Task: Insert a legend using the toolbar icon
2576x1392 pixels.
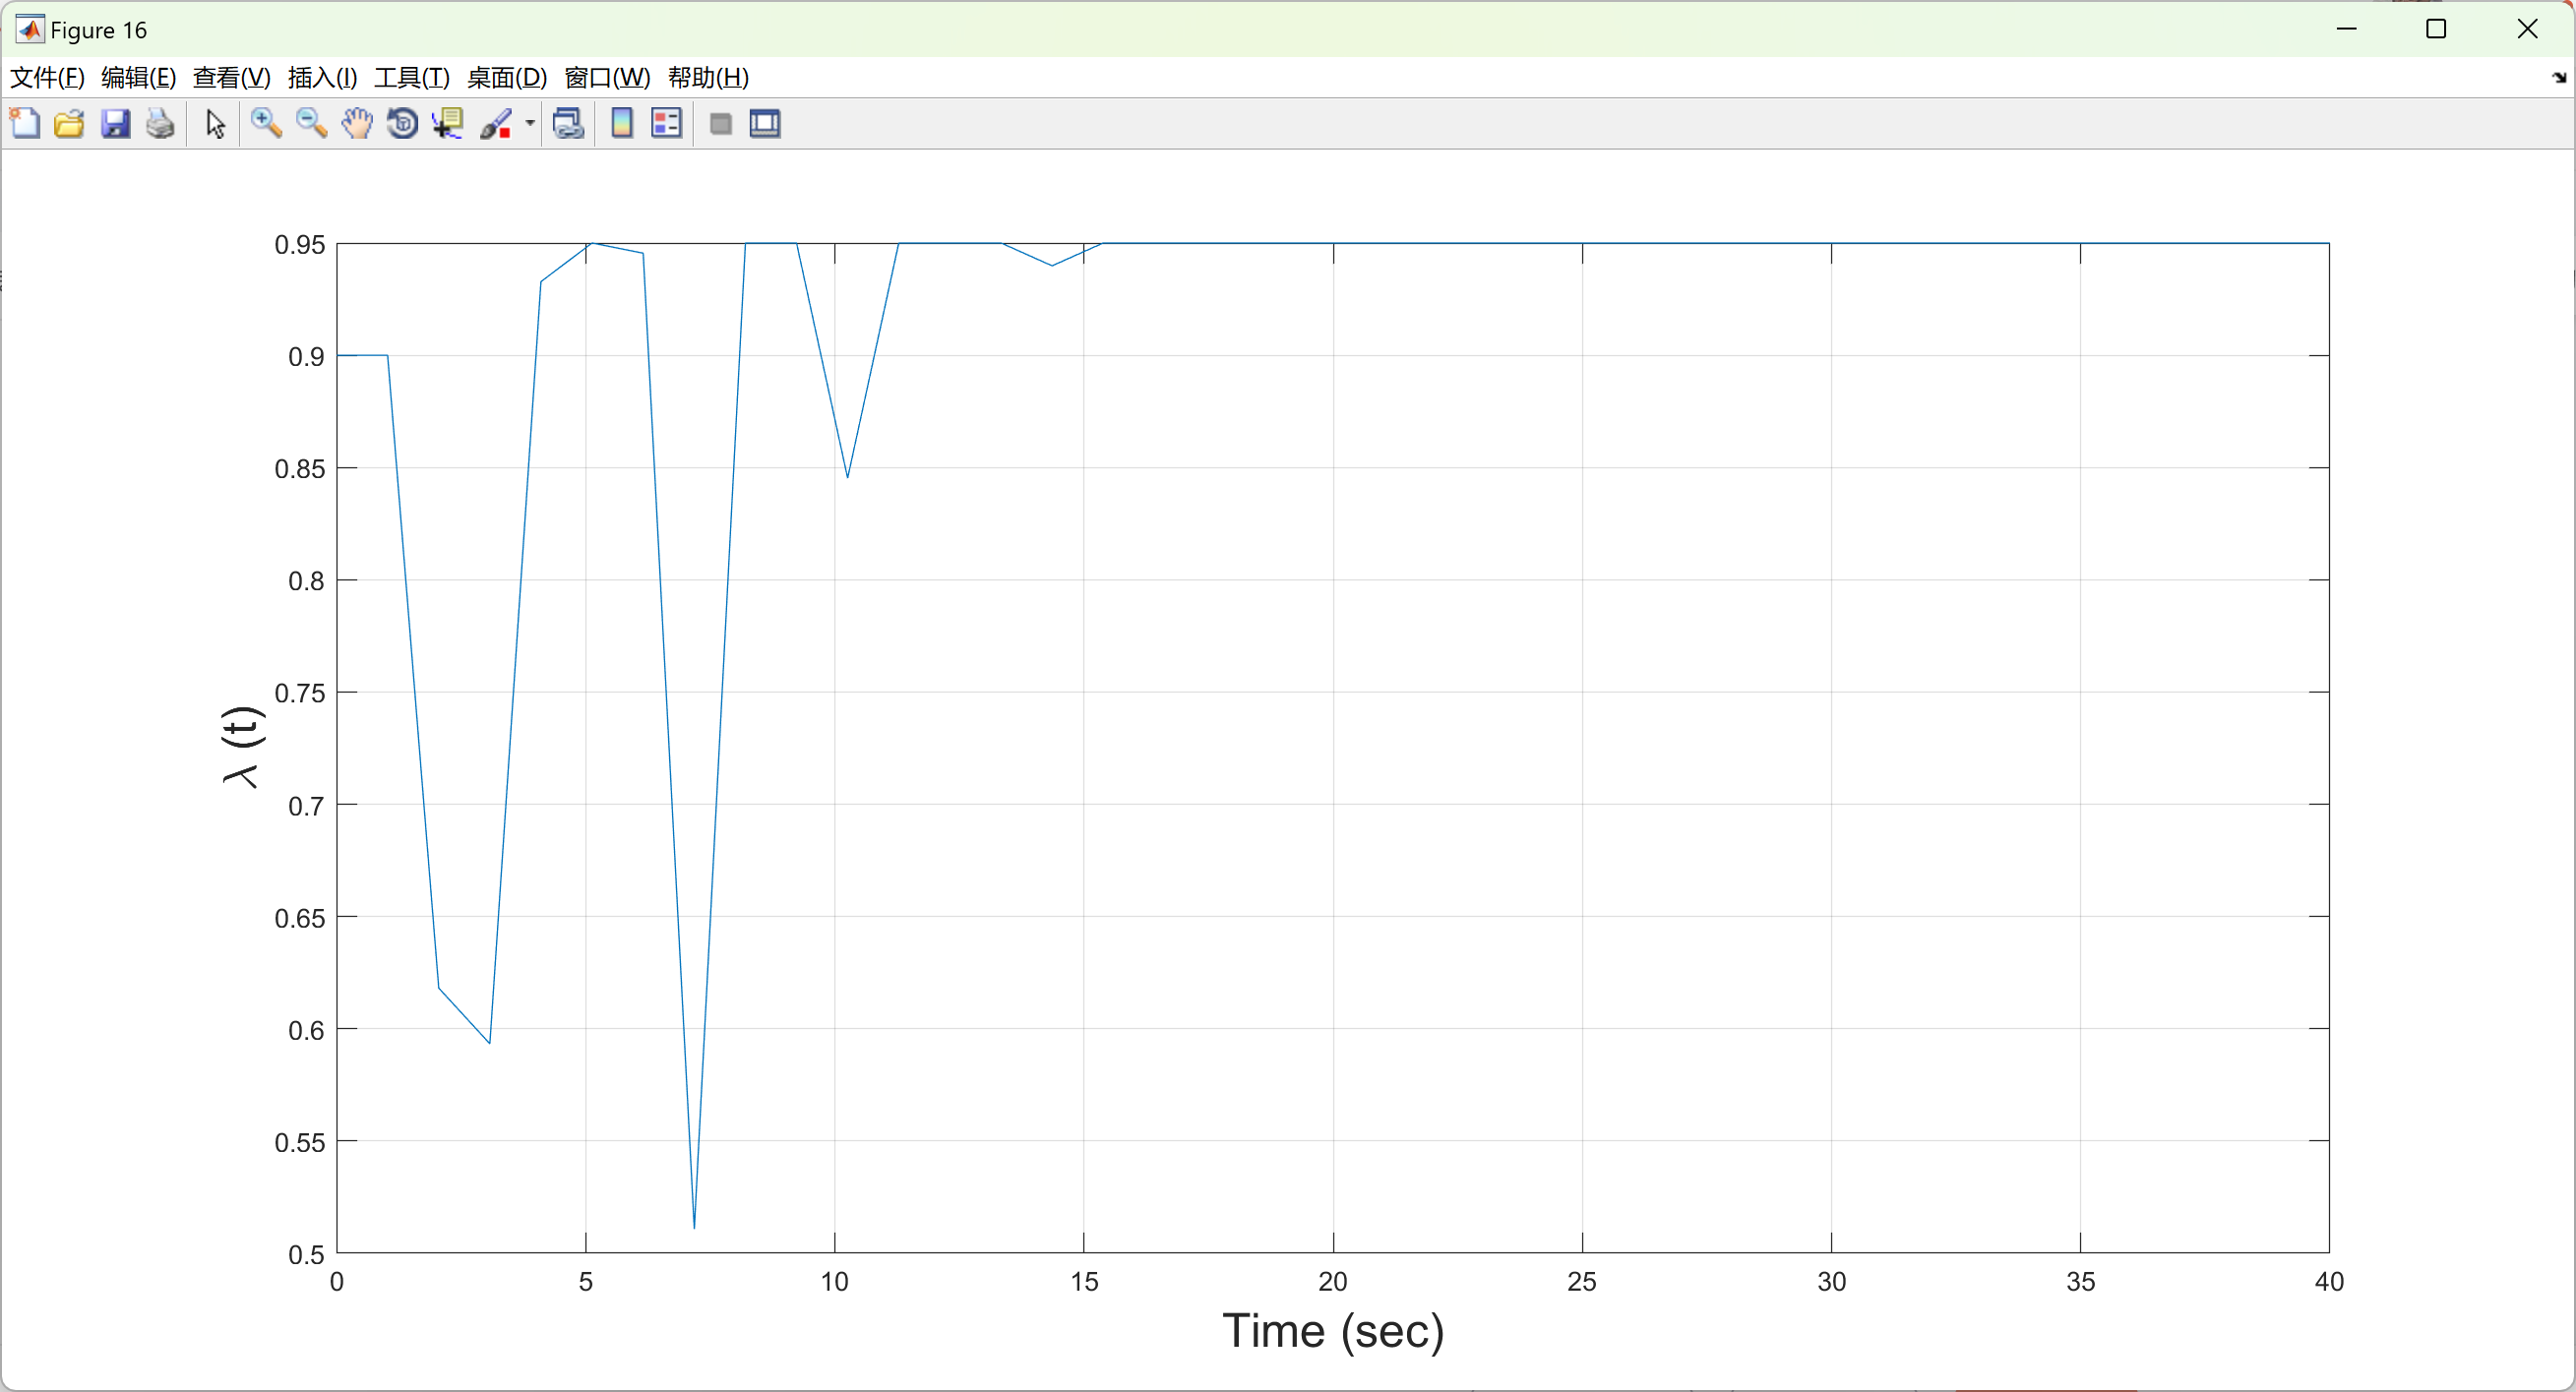Action: point(666,124)
